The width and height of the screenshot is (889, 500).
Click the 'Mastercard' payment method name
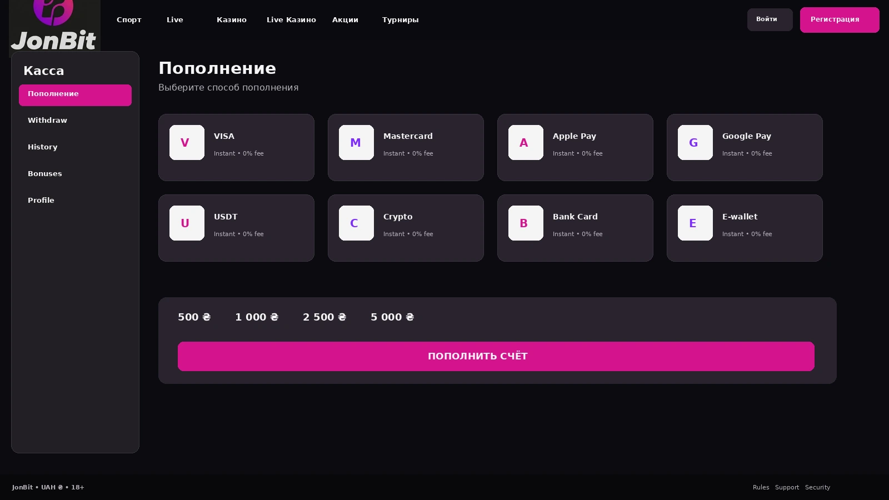(x=408, y=136)
